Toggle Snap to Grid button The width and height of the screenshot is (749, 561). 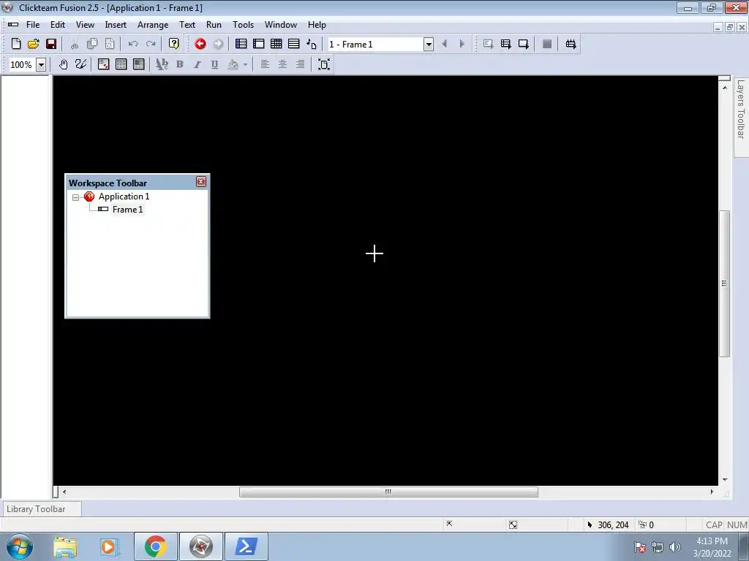[138, 64]
